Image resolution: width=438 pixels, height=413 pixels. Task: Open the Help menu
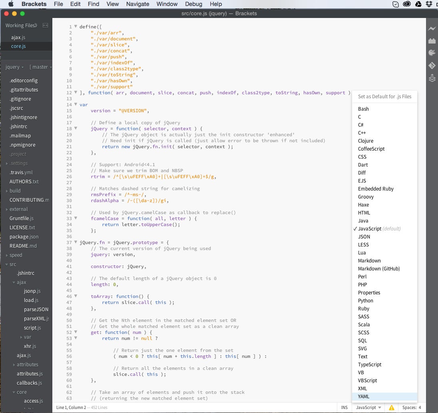216,4
